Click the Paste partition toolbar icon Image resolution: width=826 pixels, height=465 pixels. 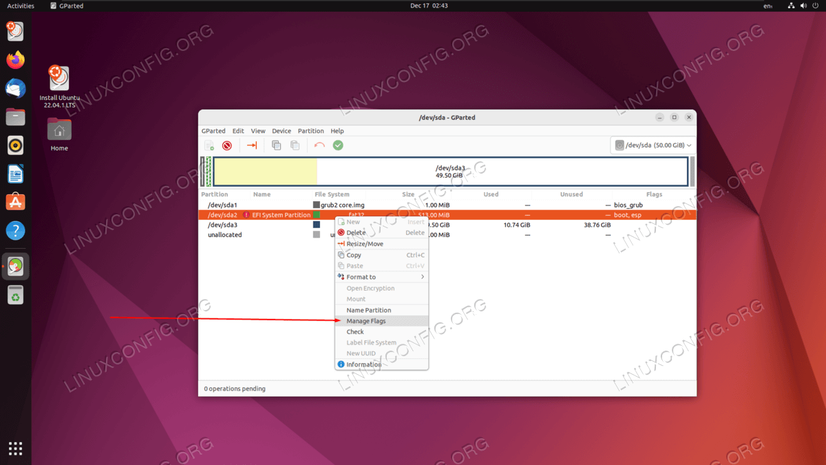click(x=295, y=145)
